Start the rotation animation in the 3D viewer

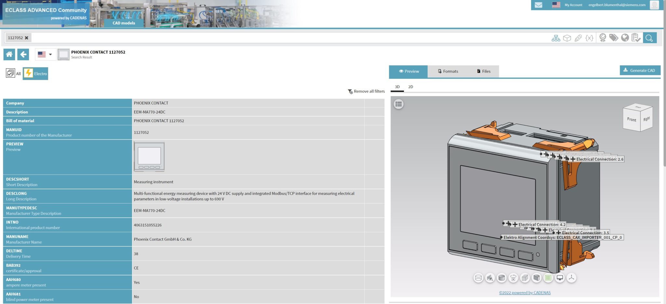point(513,278)
